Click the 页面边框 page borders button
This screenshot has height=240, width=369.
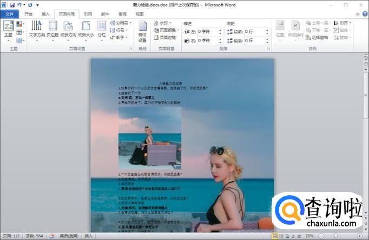point(167,38)
